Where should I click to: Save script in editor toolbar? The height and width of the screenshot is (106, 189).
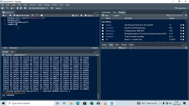coord(14,15)
